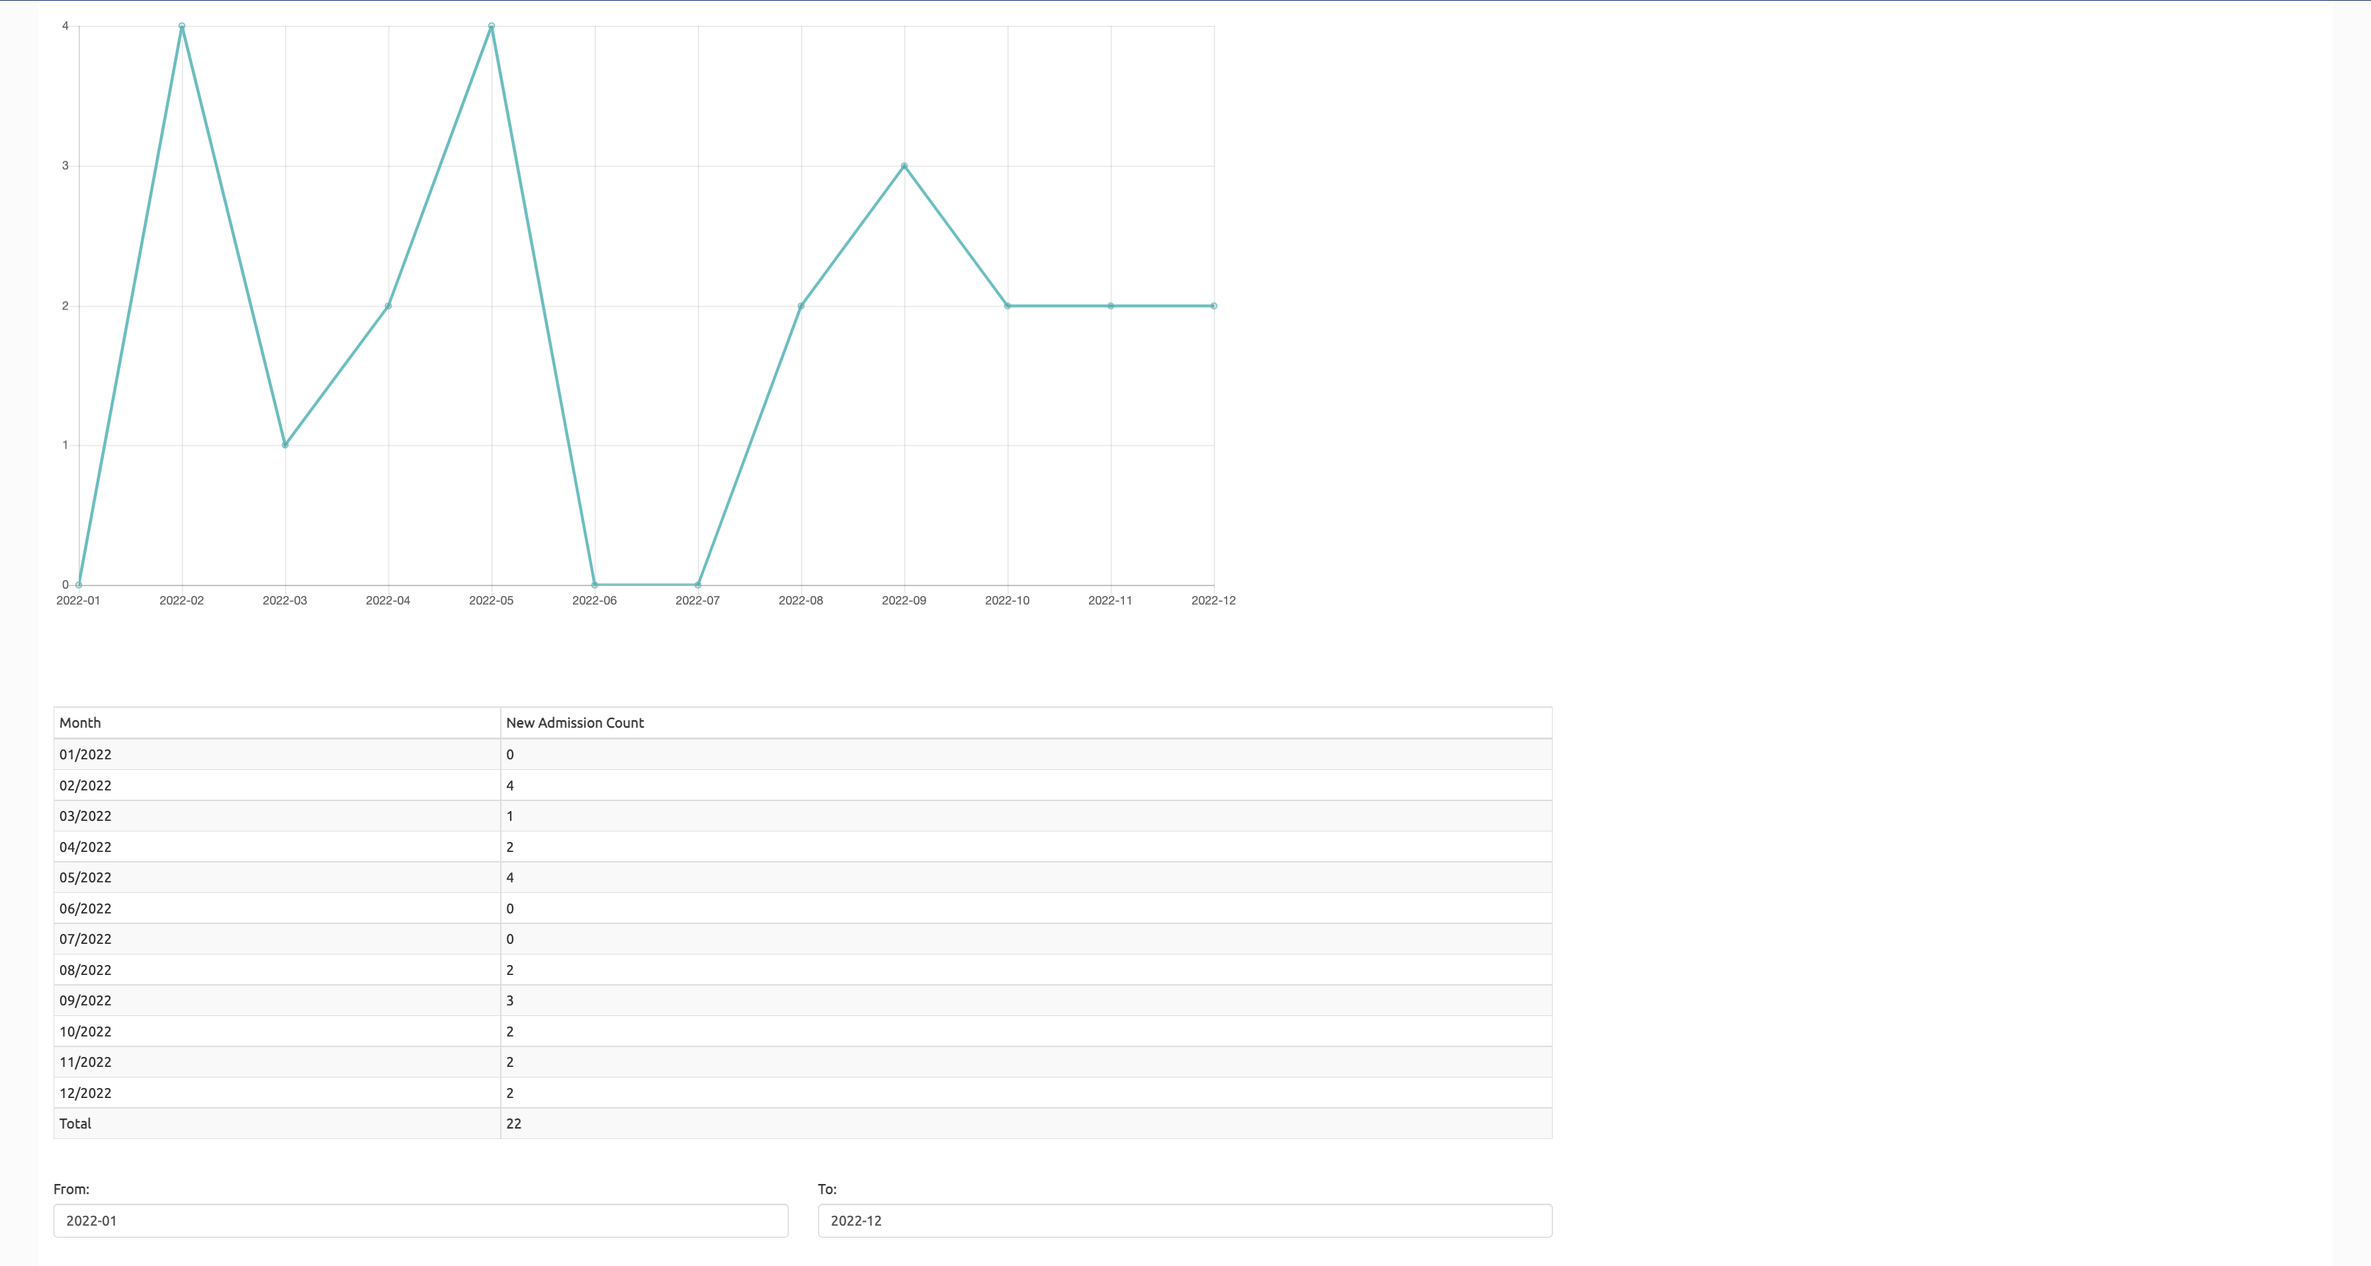Click the From month input field
Image resolution: width=2371 pixels, height=1266 pixels.
tap(419, 1220)
